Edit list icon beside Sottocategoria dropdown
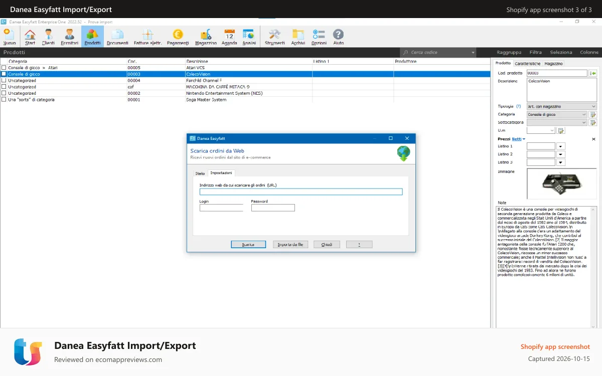The image size is (602, 376). coord(593,122)
